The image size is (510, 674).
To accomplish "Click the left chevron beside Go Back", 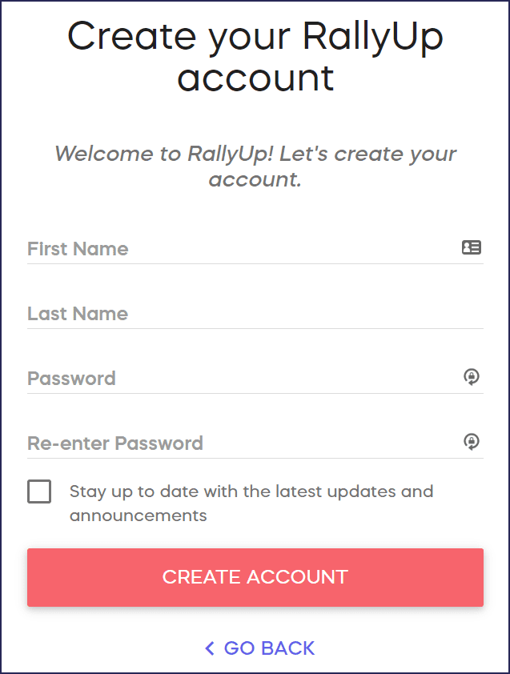I will pyautogui.click(x=210, y=648).
